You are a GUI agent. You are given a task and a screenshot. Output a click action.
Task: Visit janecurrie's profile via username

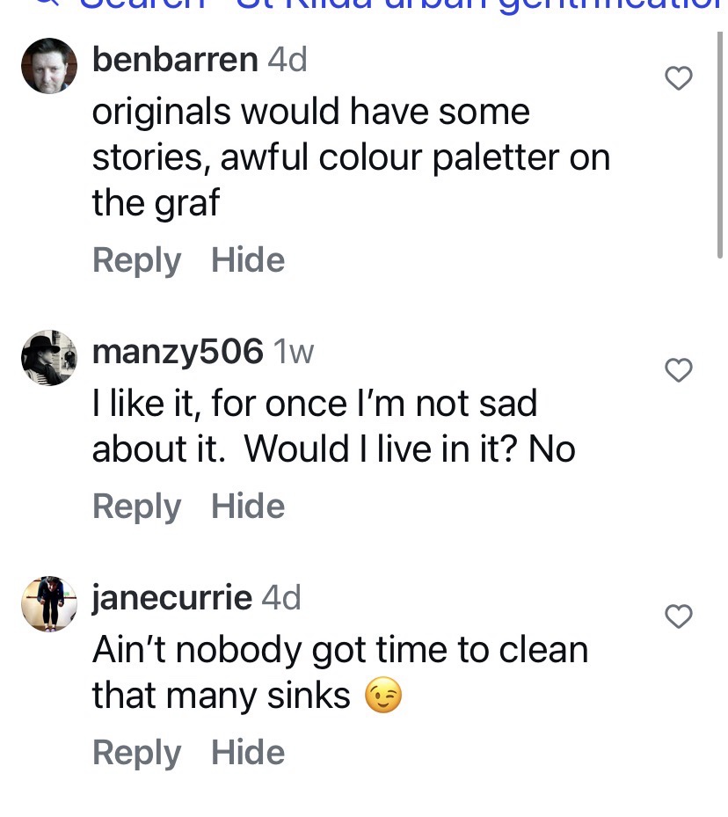[172, 598]
